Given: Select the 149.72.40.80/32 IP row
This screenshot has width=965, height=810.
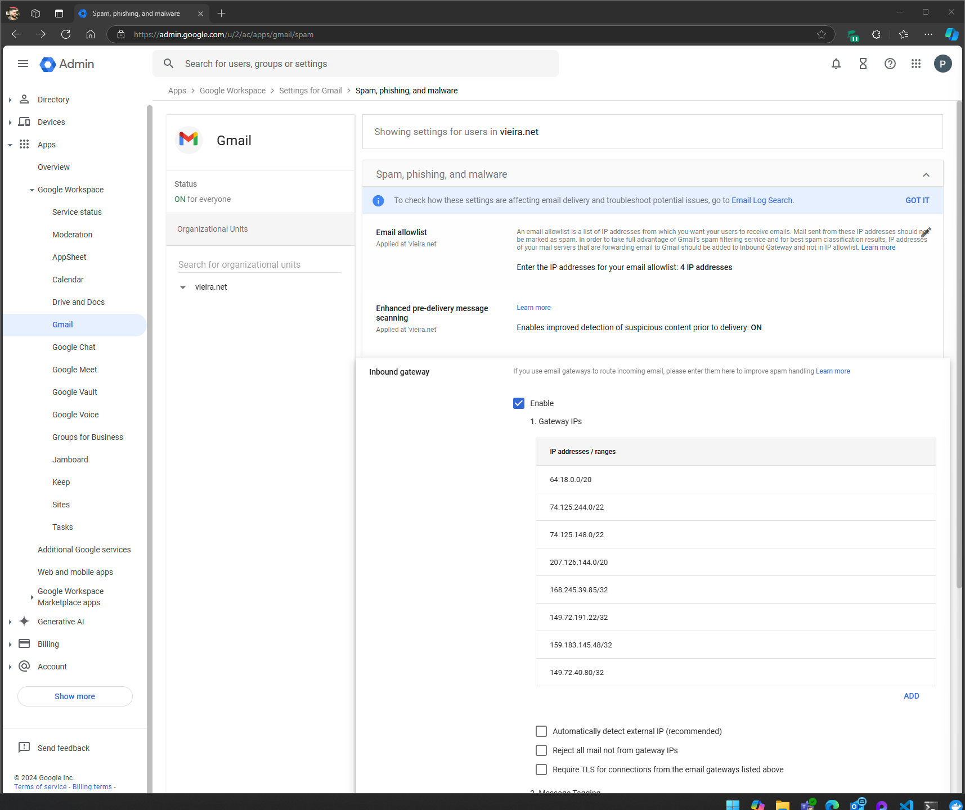Looking at the screenshot, I should (735, 672).
